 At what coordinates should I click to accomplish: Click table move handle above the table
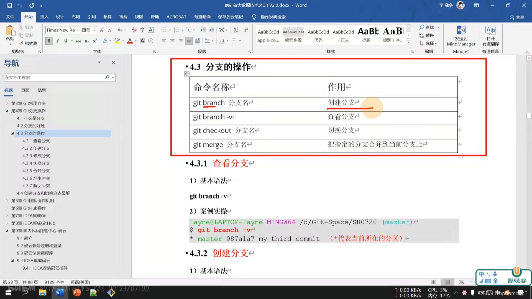coord(187,74)
